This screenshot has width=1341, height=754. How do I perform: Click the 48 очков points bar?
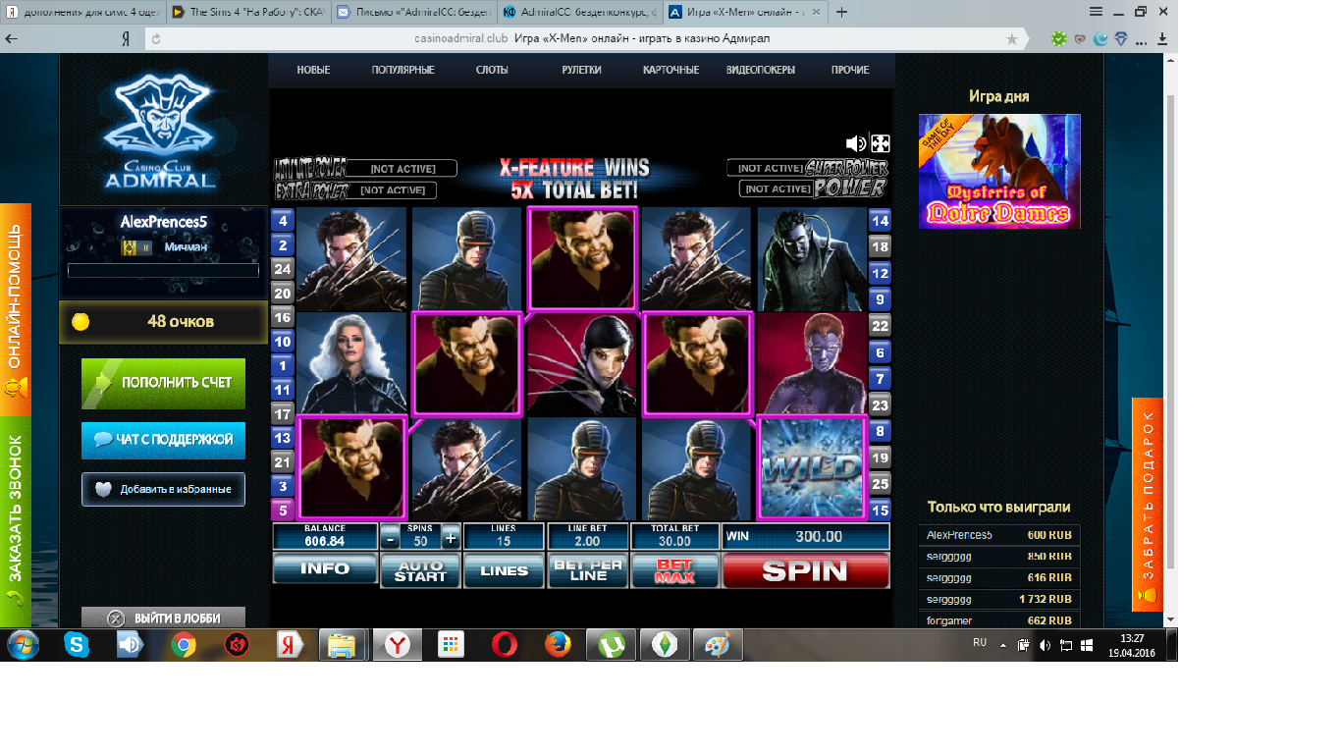click(x=163, y=322)
